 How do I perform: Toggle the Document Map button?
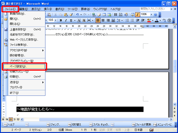(x=132, y=15)
